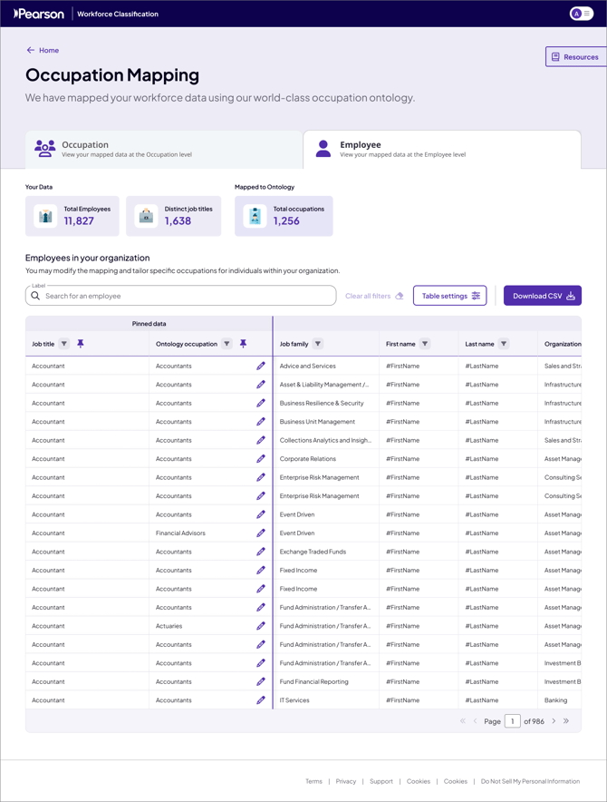Edit occupation for Corporate Relations row
Image resolution: width=607 pixels, height=802 pixels.
point(261,459)
